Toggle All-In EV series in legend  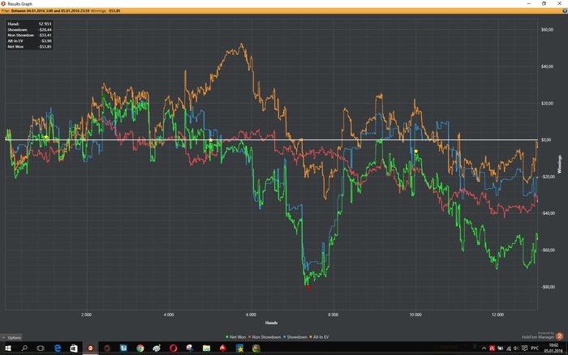(x=319, y=337)
